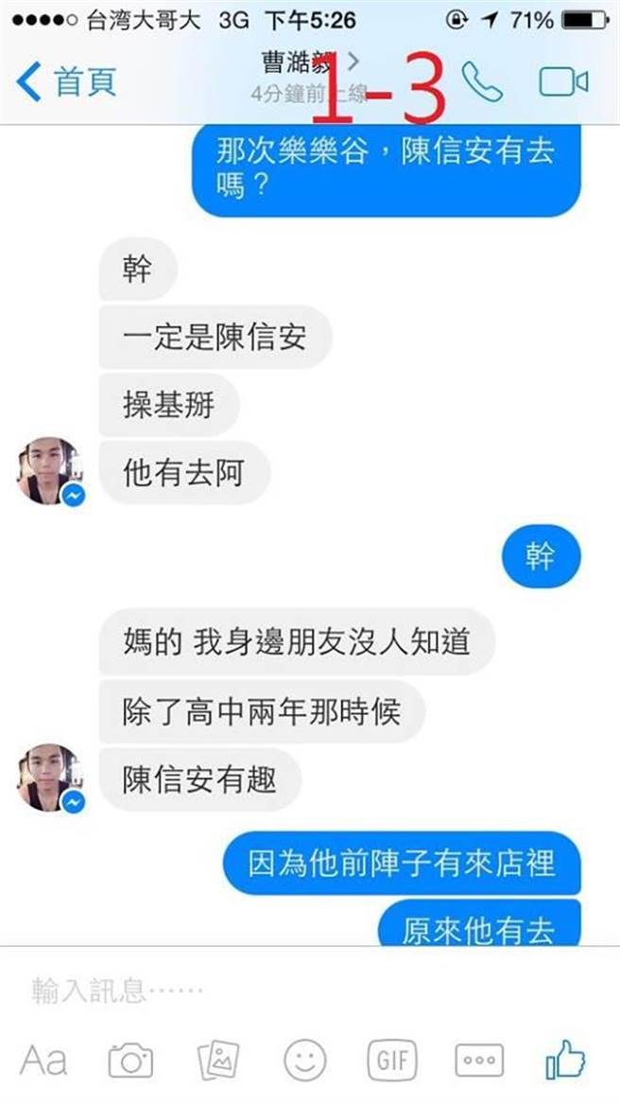Start a voice call with the phone icon

[482, 82]
